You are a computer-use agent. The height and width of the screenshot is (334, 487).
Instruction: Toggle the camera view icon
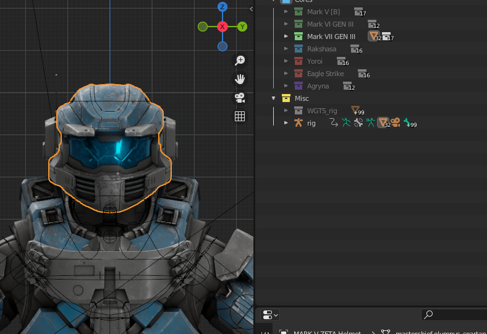[240, 98]
